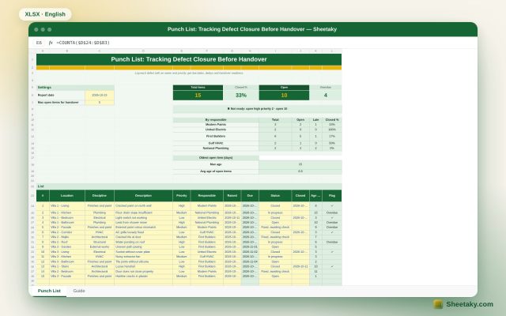
Task: Select the Socket without cover plate description
Action: 143,252
